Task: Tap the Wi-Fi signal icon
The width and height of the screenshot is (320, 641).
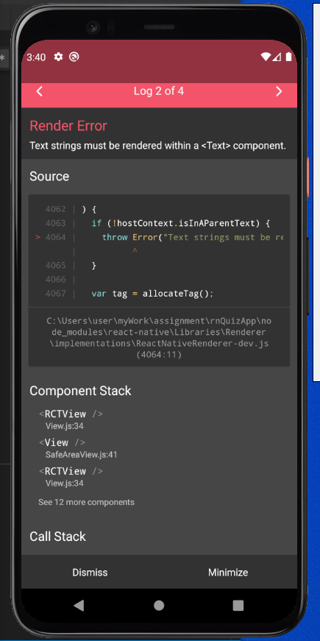Action: point(266,57)
